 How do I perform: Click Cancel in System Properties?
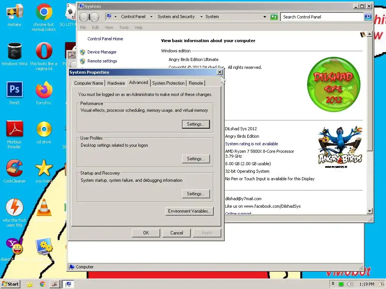[x=176, y=233]
